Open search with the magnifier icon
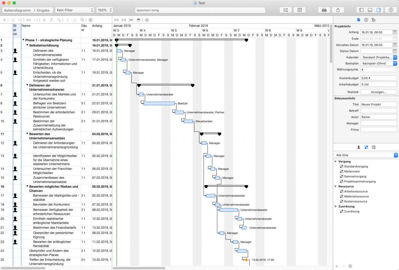This screenshot has width=399, height=270. point(82,20)
